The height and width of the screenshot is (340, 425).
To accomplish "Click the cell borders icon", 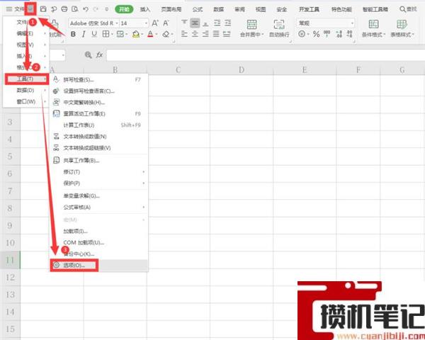I will pyautogui.click(x=106, y=34).
